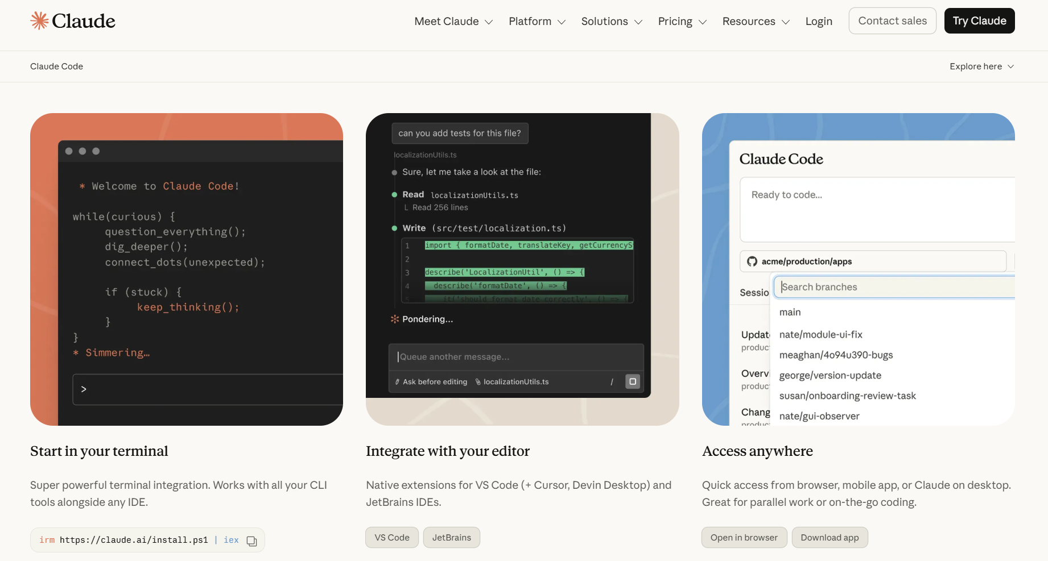Image resolution: width=1048 pixels, height=561 pixels.
Task: Focus the Ready to code prompt box
Action: 877,209
